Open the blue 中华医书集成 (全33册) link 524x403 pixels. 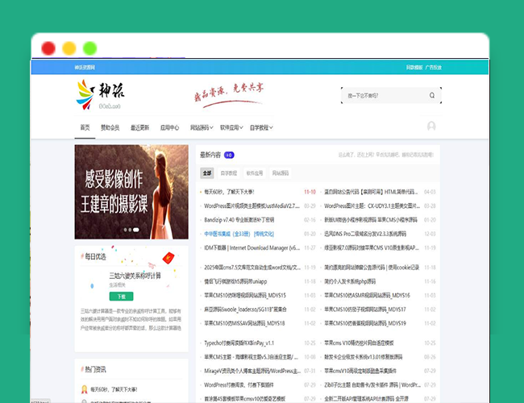(239, 234)
